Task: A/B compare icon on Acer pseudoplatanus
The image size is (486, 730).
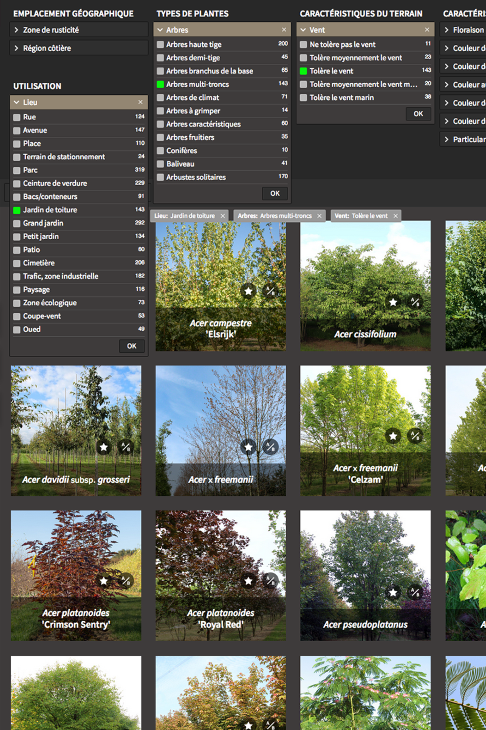Action: point(415,593)
